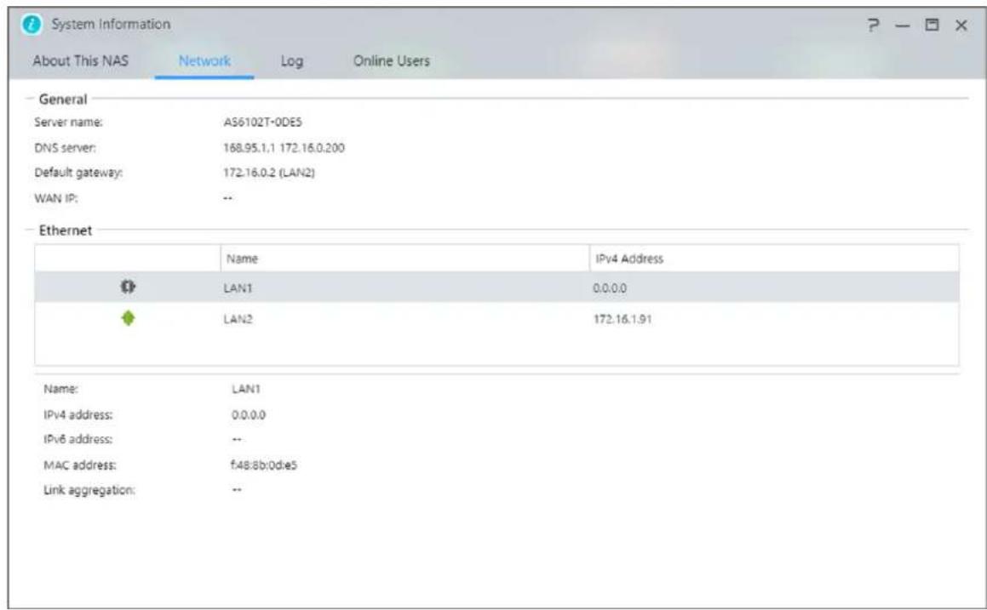Open the Log tab
987x610 pixels.
point(292,61)
